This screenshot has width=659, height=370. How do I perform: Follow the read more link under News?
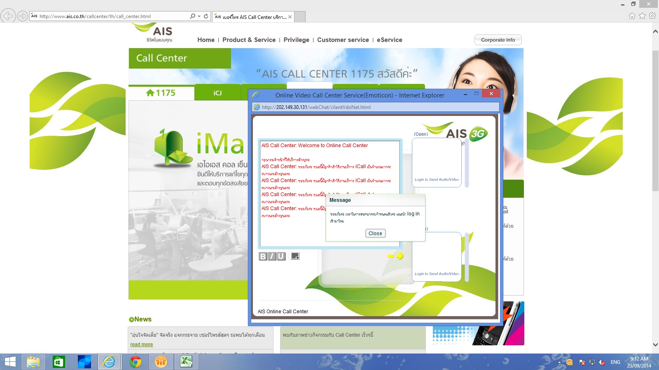142,345
